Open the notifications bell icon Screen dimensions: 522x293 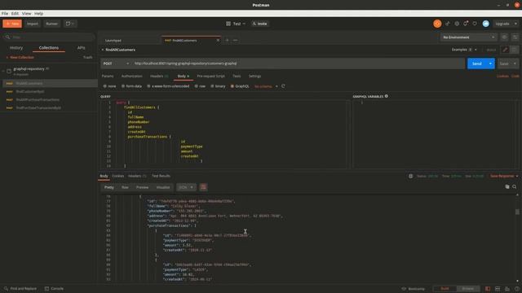(466, 24)
